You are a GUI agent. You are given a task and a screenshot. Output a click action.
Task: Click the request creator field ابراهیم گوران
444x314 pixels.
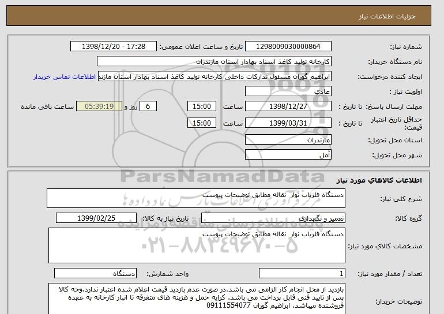tap(220, 77)
